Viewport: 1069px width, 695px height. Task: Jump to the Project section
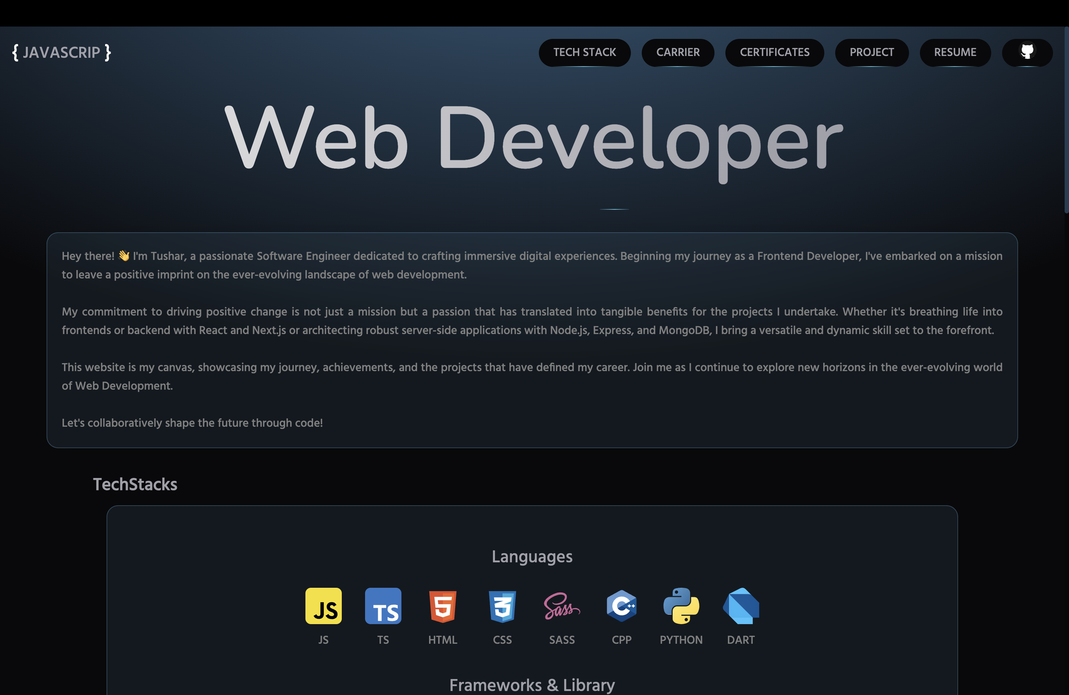871,52
